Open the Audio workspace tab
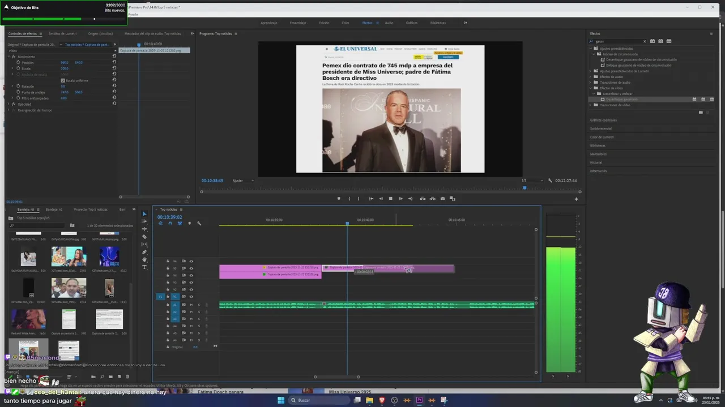725x407 pixels. (x=389, y=23)
